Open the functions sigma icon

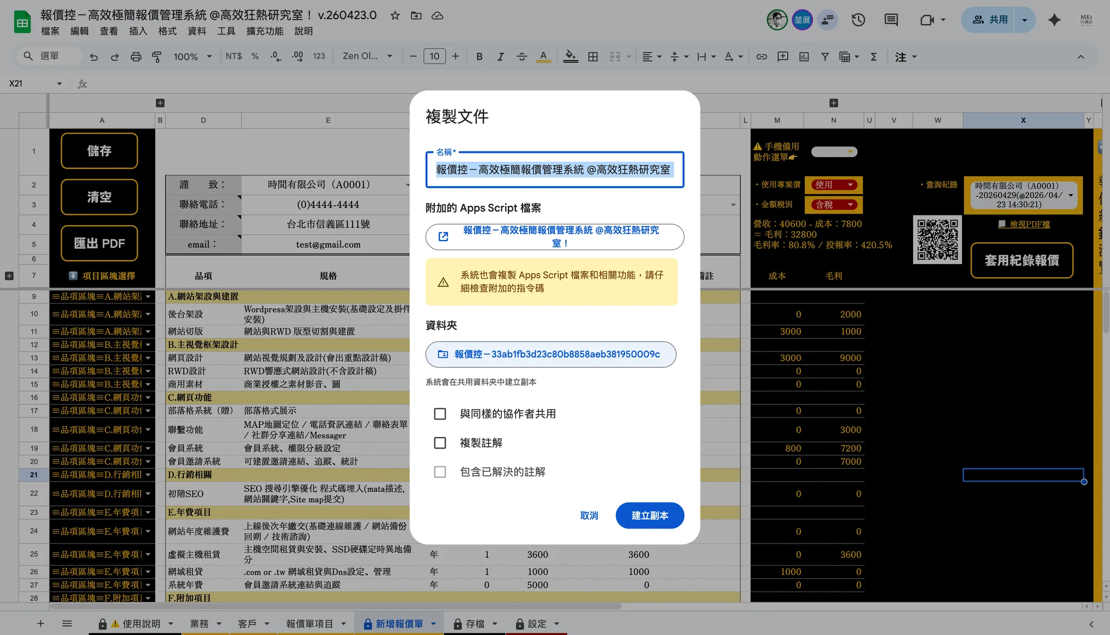[874, 56]
